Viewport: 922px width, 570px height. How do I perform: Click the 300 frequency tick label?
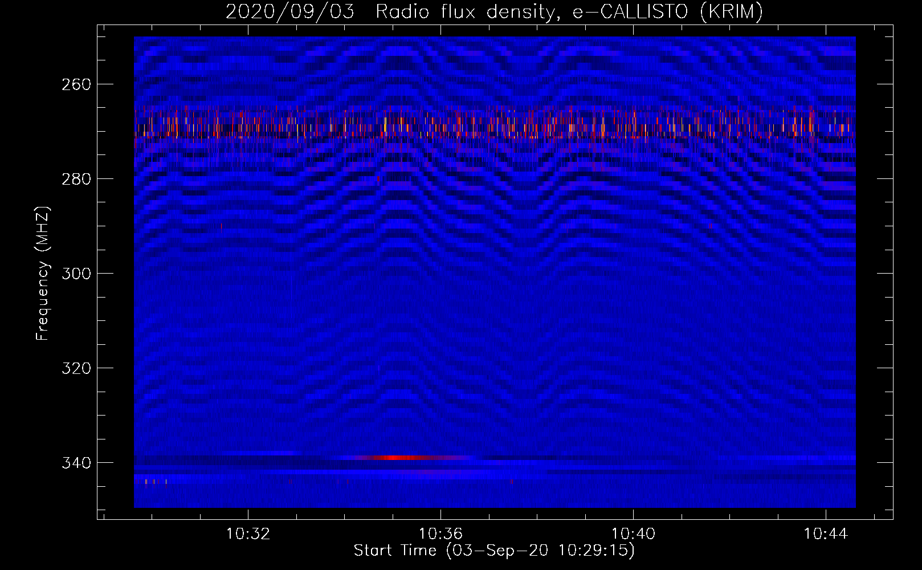[76, 274]
